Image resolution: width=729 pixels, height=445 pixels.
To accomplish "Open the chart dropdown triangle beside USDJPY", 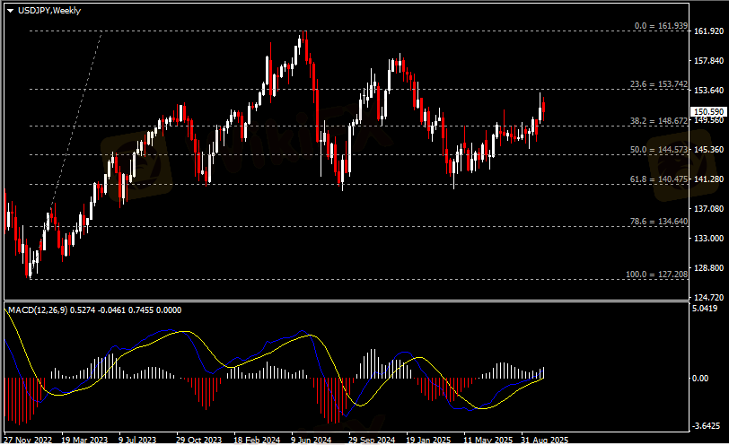I will click(x=10, y=10).
